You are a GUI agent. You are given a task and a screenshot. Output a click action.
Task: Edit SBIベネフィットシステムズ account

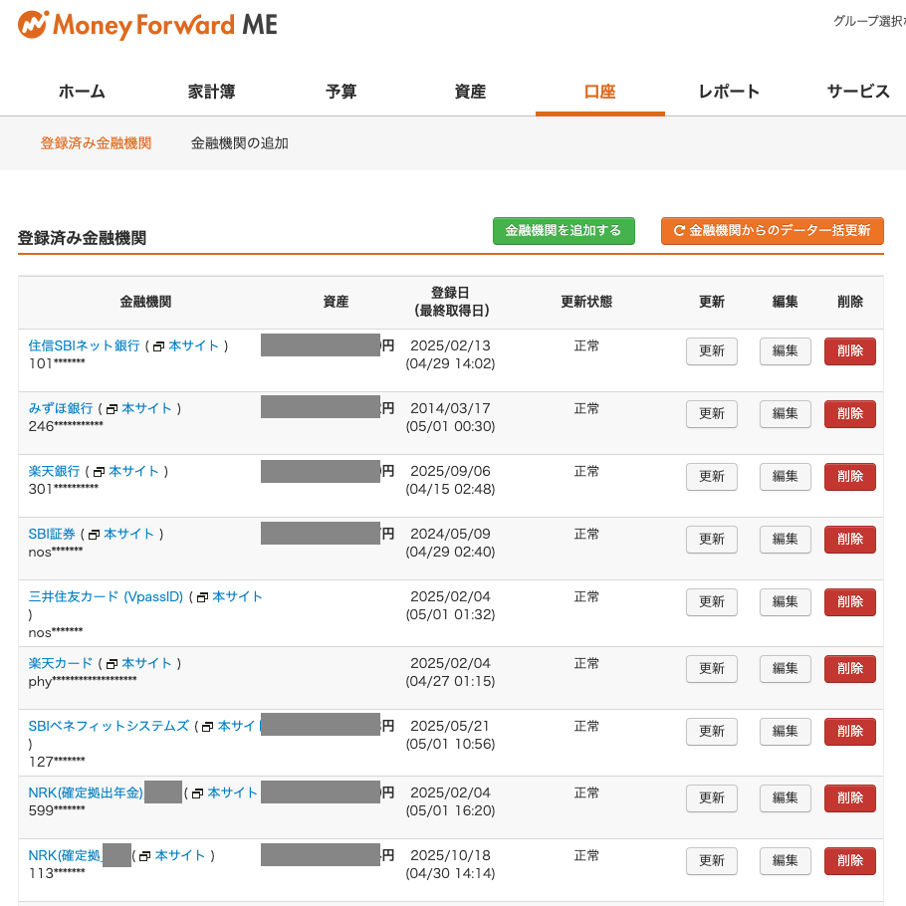(x=785, y=732)
